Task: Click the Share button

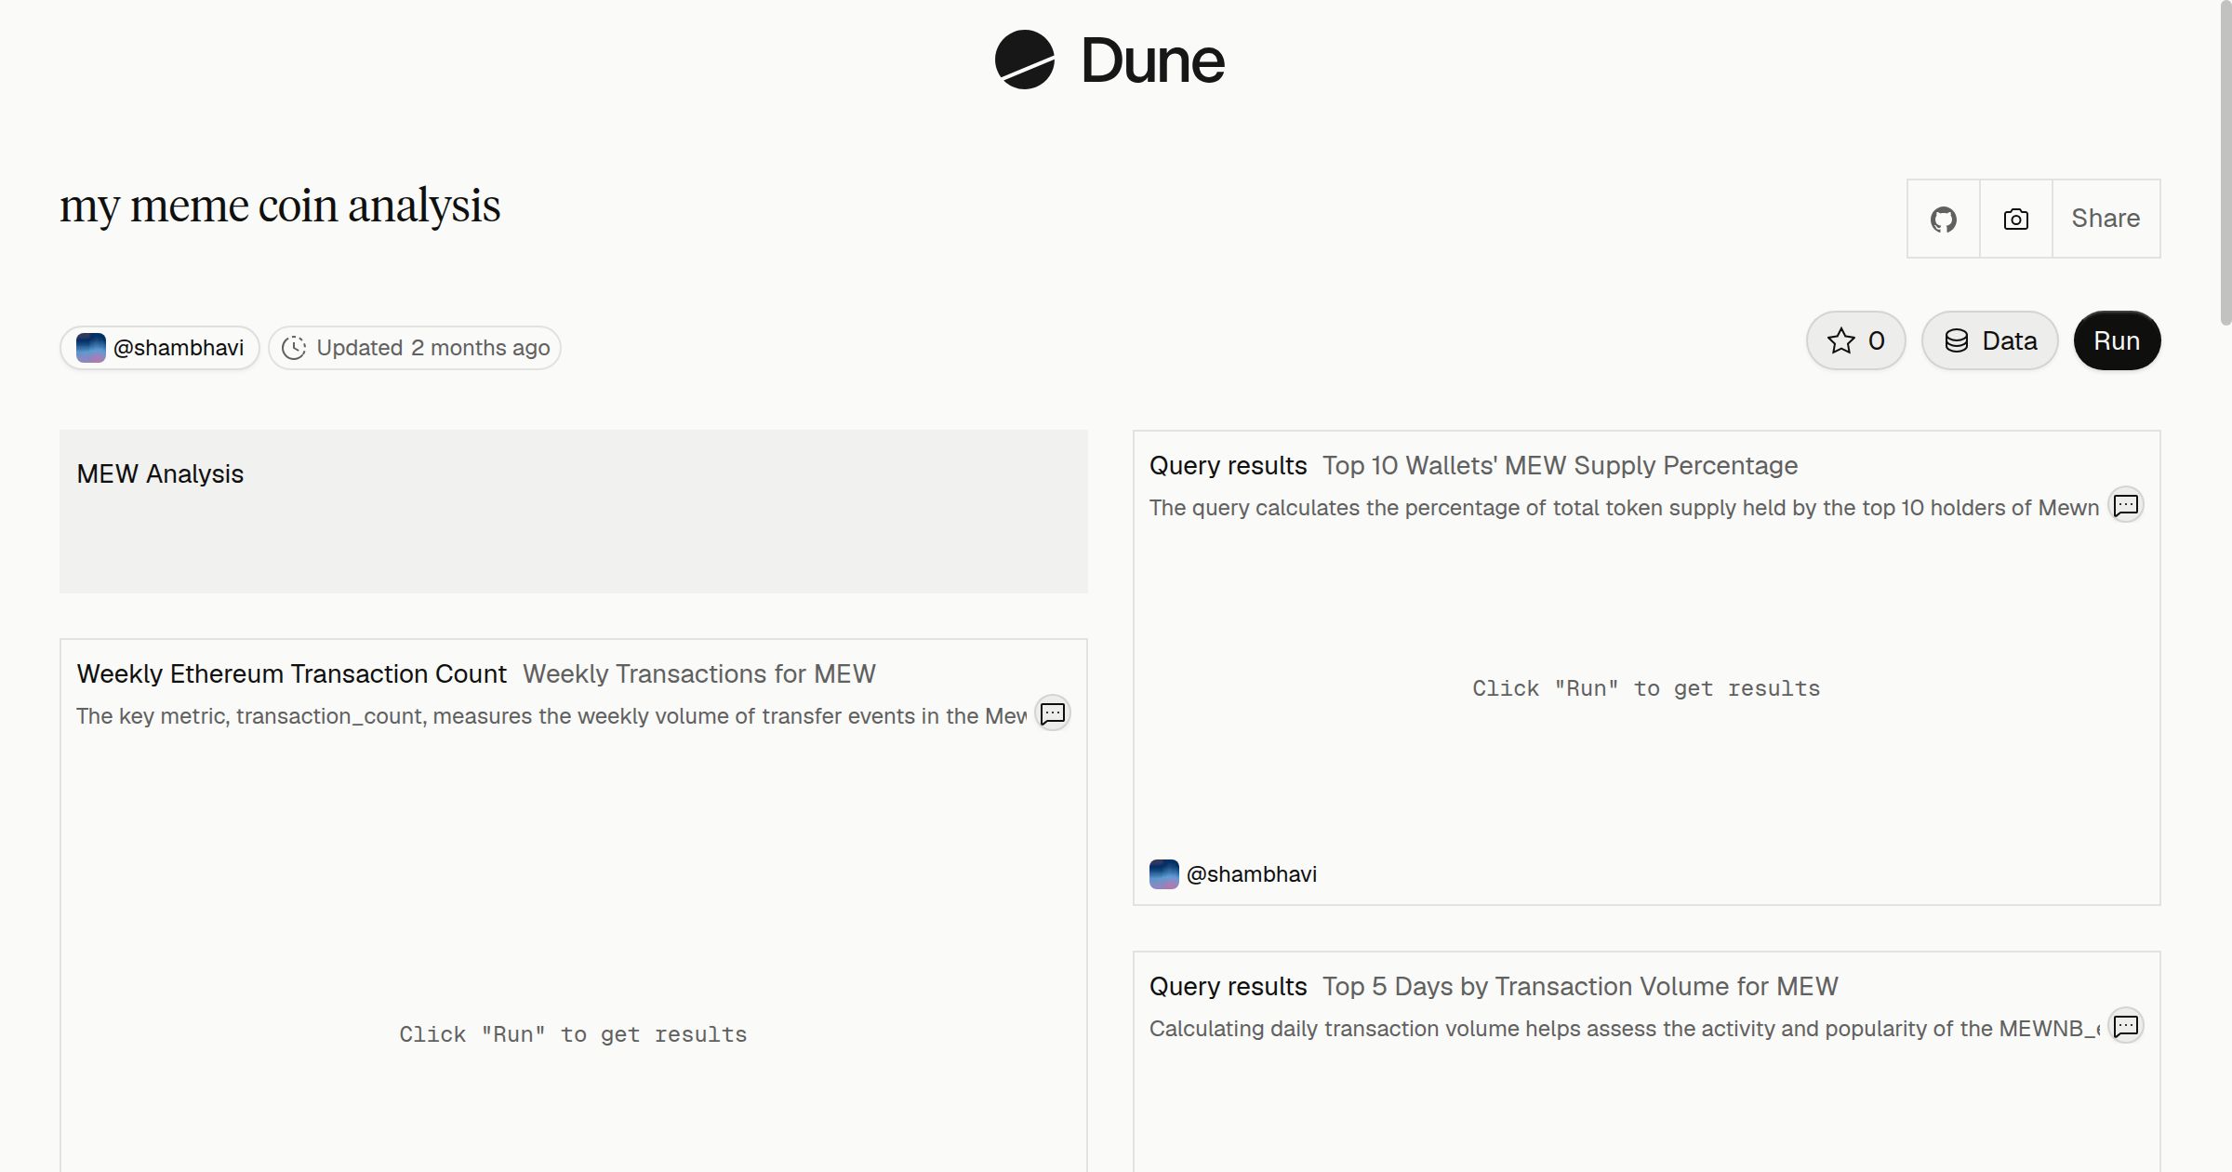Action: pyautogui.click(x=2106, y=219)
